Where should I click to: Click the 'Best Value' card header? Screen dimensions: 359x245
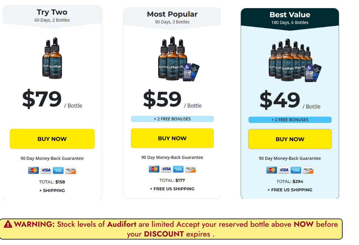(x=290, y=14)
